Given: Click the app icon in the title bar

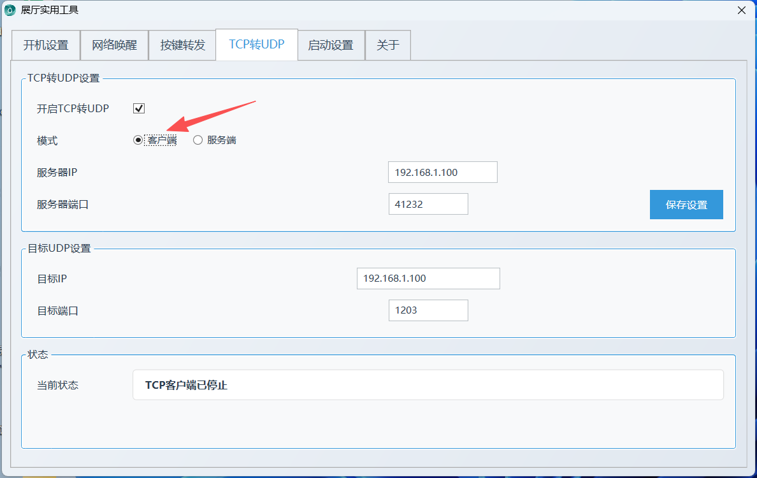Looking at the screenshot, I should click(10, 10).
